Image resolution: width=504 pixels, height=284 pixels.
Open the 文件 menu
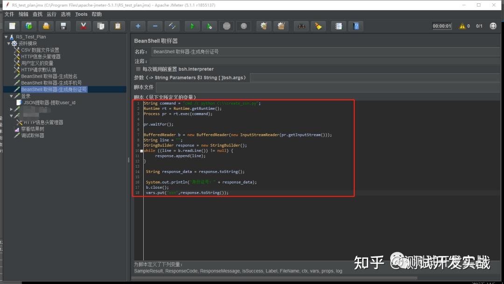(9, 14)
